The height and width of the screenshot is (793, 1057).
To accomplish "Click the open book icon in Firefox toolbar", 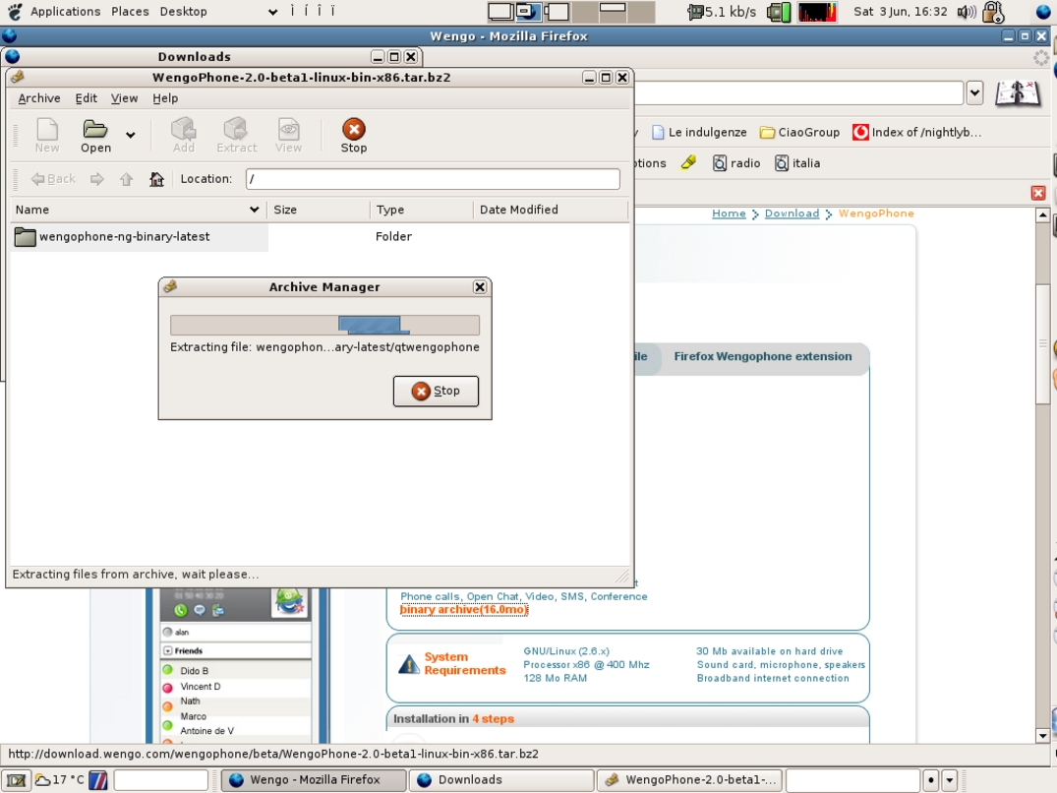I will click(x=1018, y=93).
